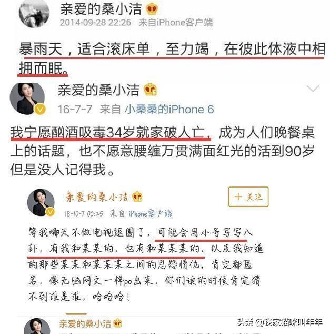
Task: Open username 亲爱的桑小洁 on the 16-7-7 post
Action: (98, 90)
